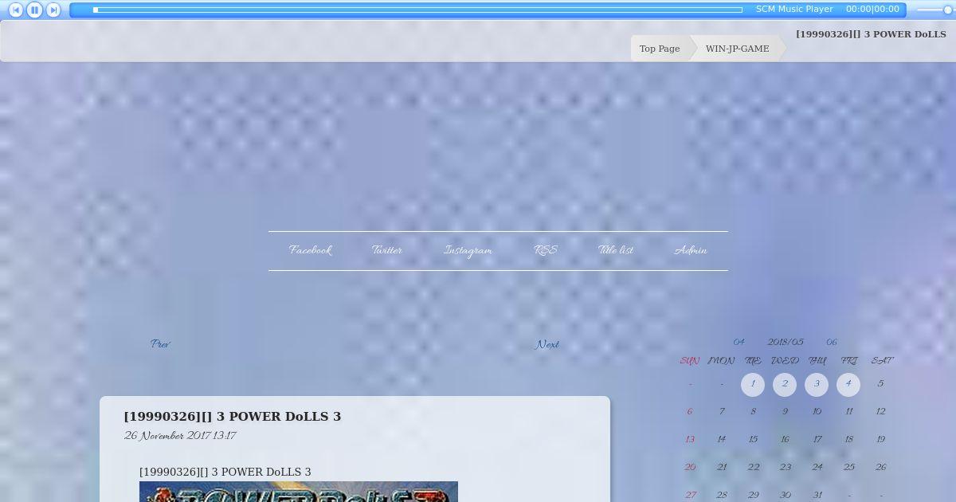Image resolution: width=956 pixels, height=502 pixels.
Task: Click the SAT column header in calendar
Action: (881, 361)
